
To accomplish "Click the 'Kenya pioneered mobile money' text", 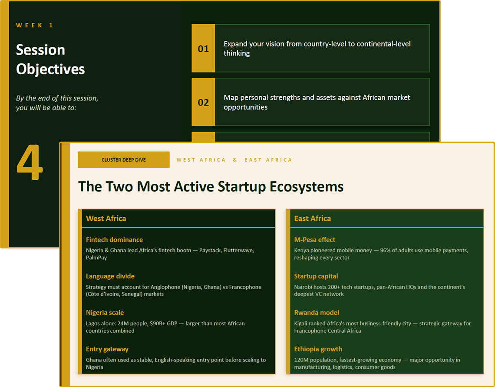I will [381, 254].
